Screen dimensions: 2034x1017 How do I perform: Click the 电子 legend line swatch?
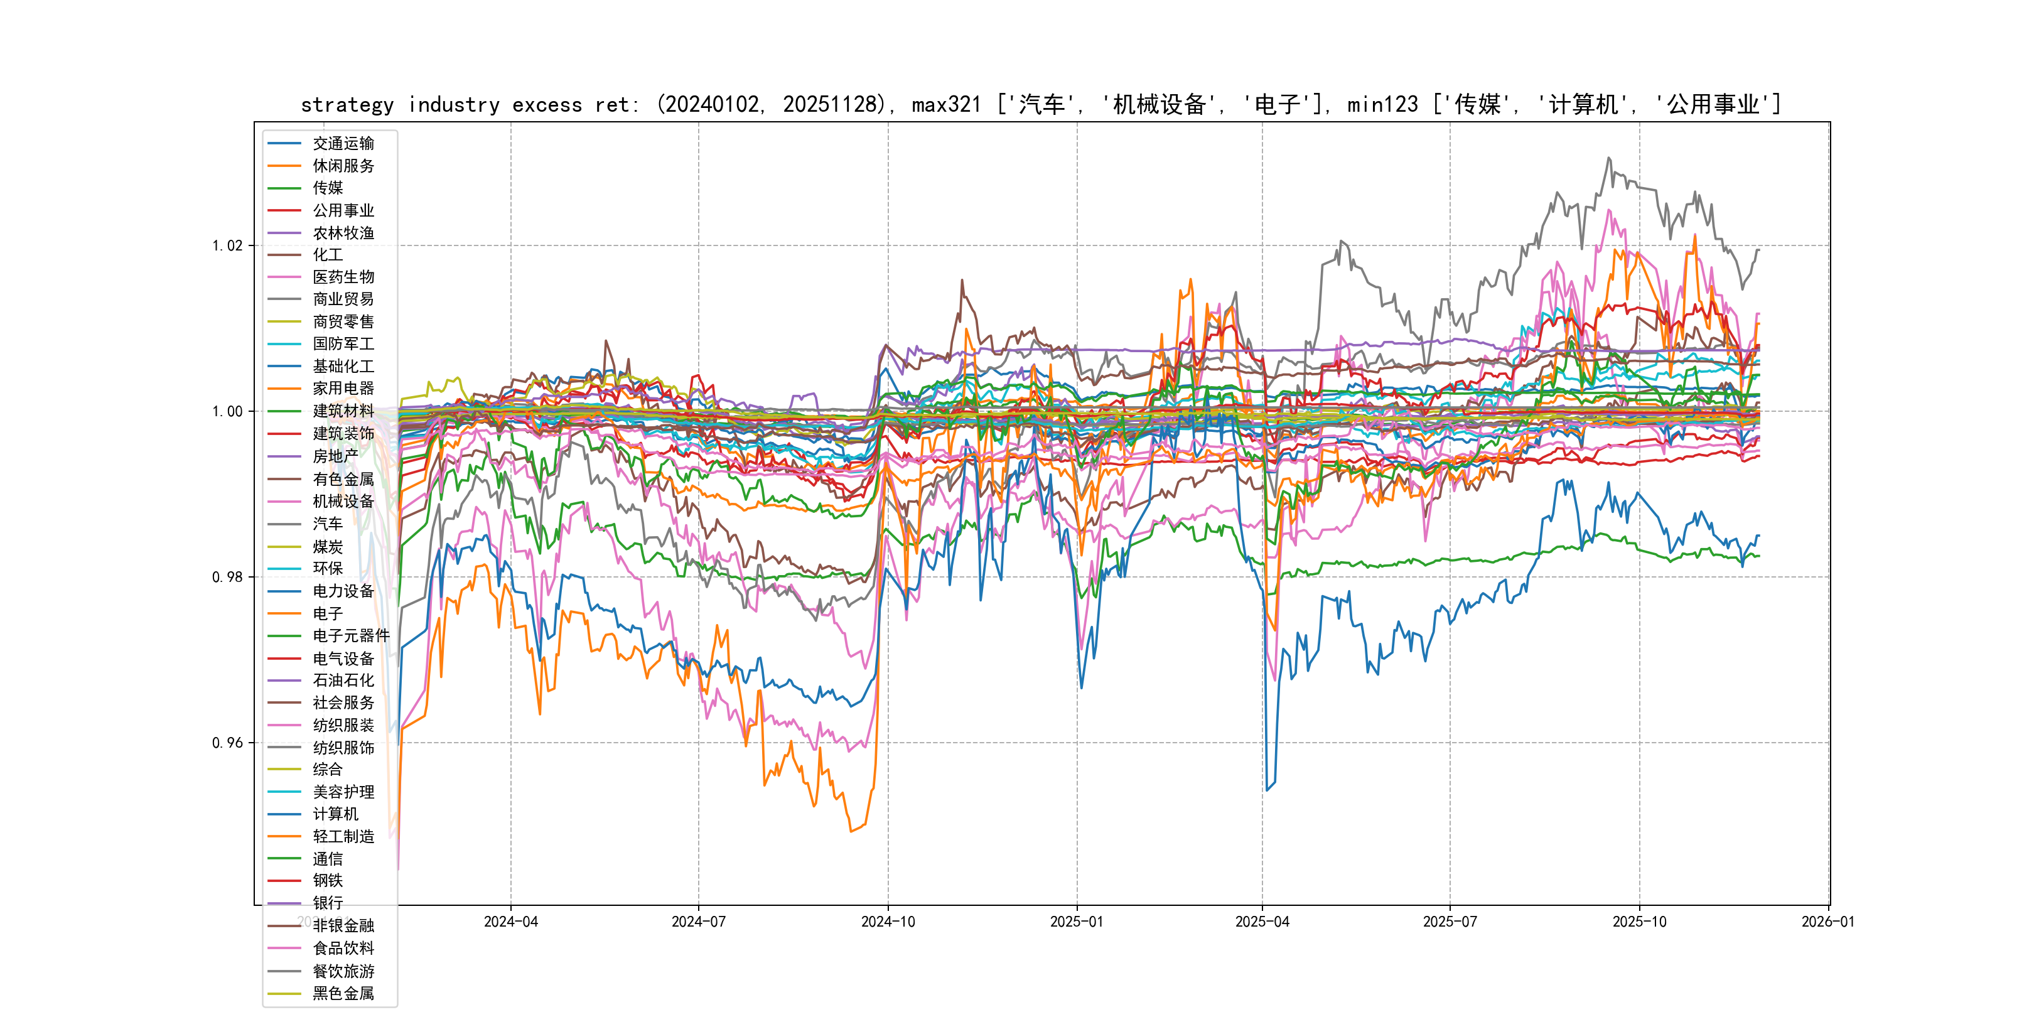point(284,613)
